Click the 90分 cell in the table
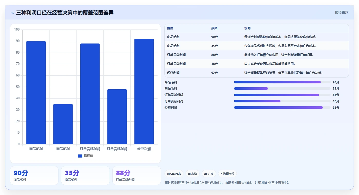Image resolution: width=359 pixels, height=195 pixels. point(215,37)
